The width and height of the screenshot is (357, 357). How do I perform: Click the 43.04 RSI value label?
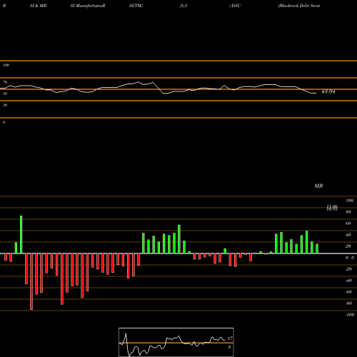328,91
